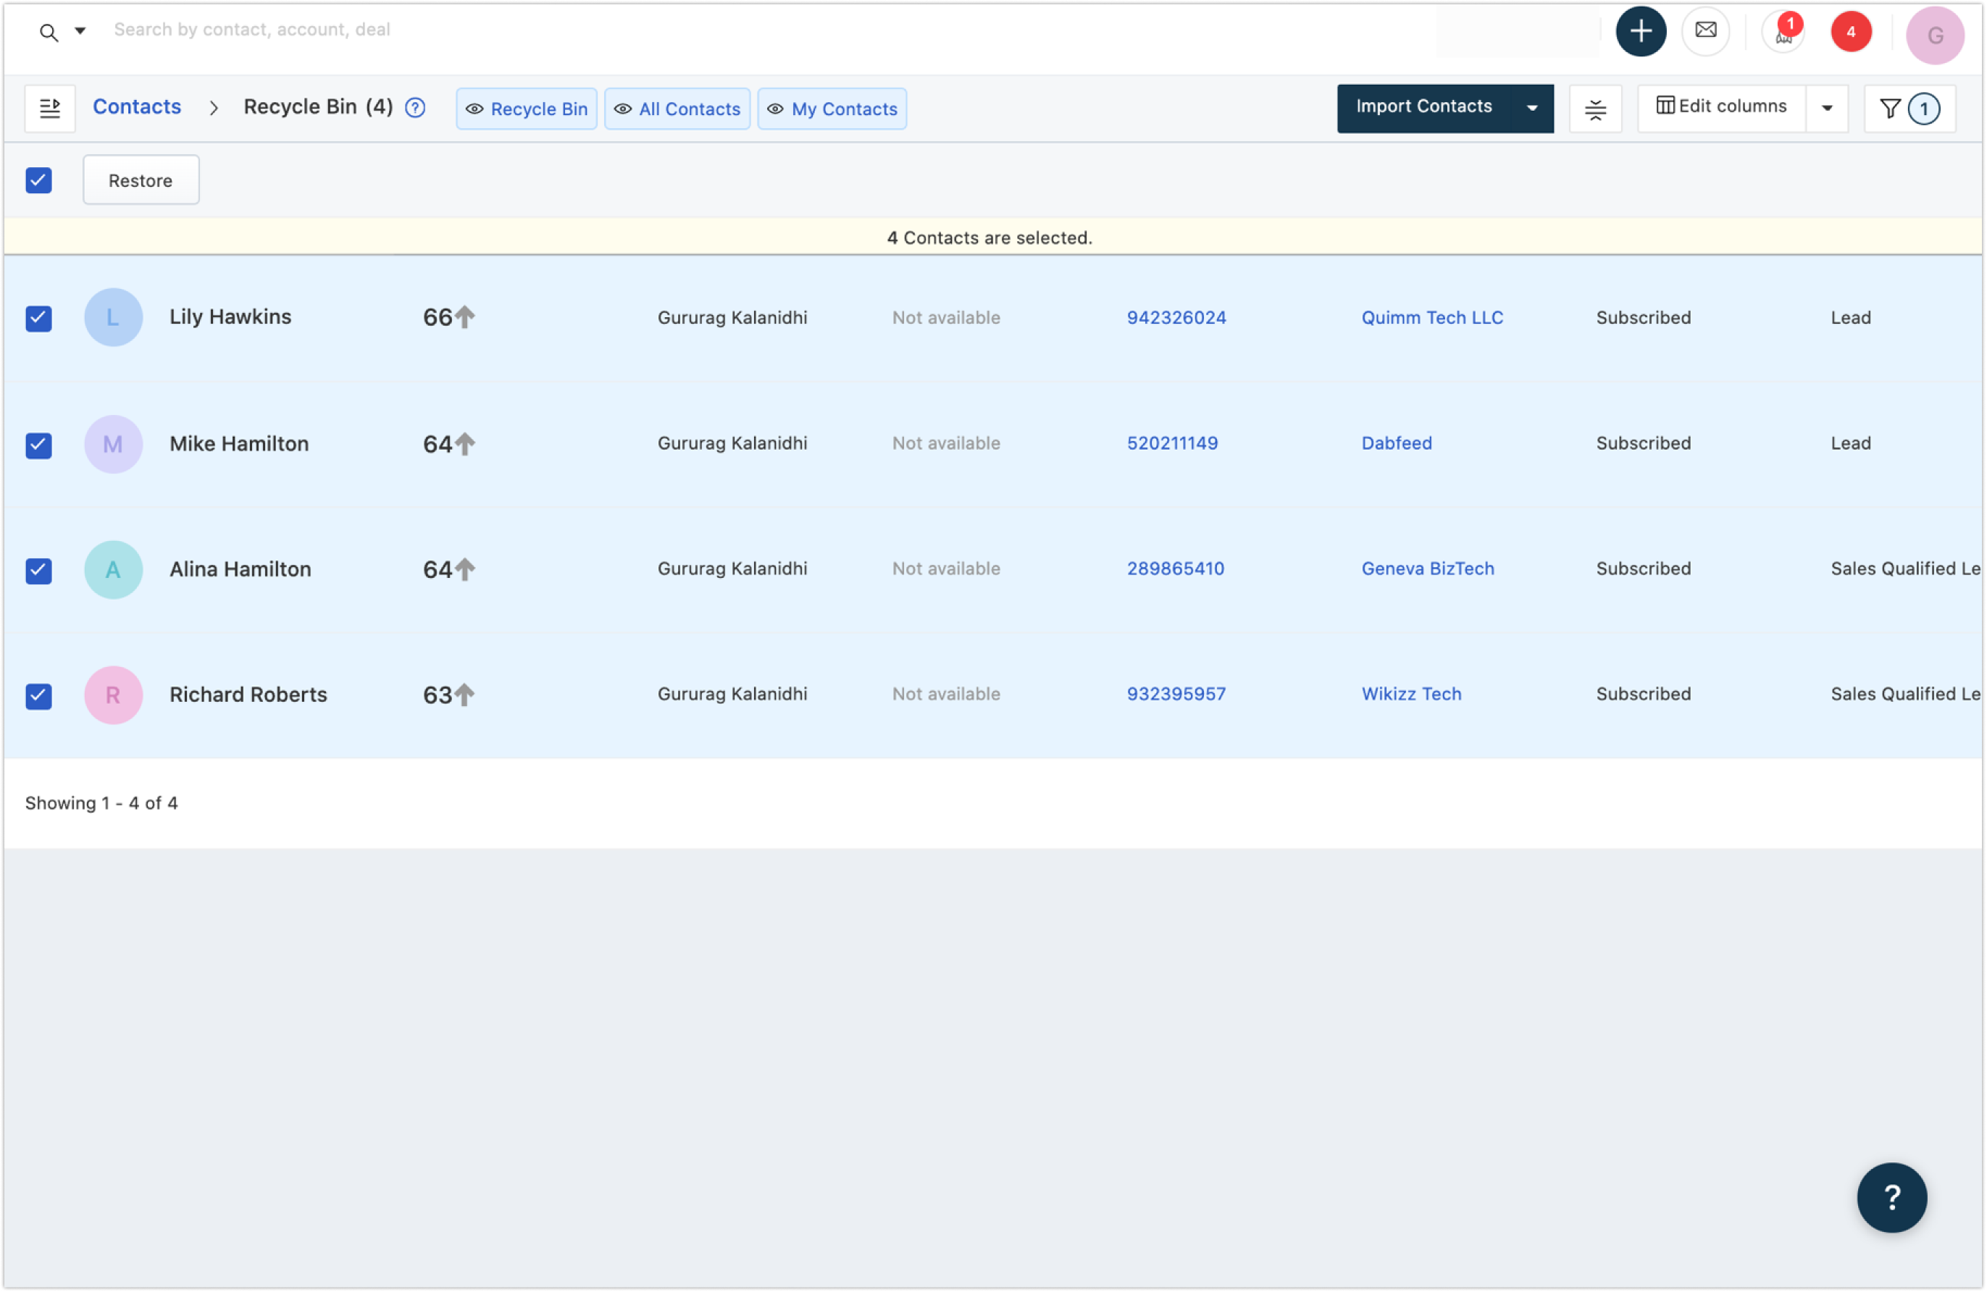This screenshot has height=1292, width=1987.
Task: Switch to the All Contacts view
Action: click(x=677, y=109)
